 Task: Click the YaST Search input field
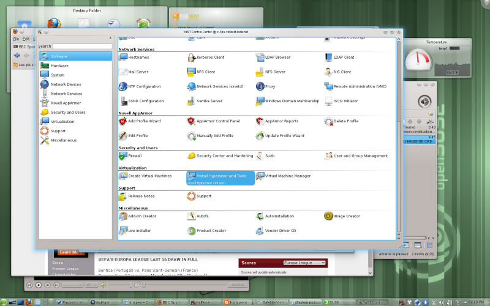click(x=83, y=47)
